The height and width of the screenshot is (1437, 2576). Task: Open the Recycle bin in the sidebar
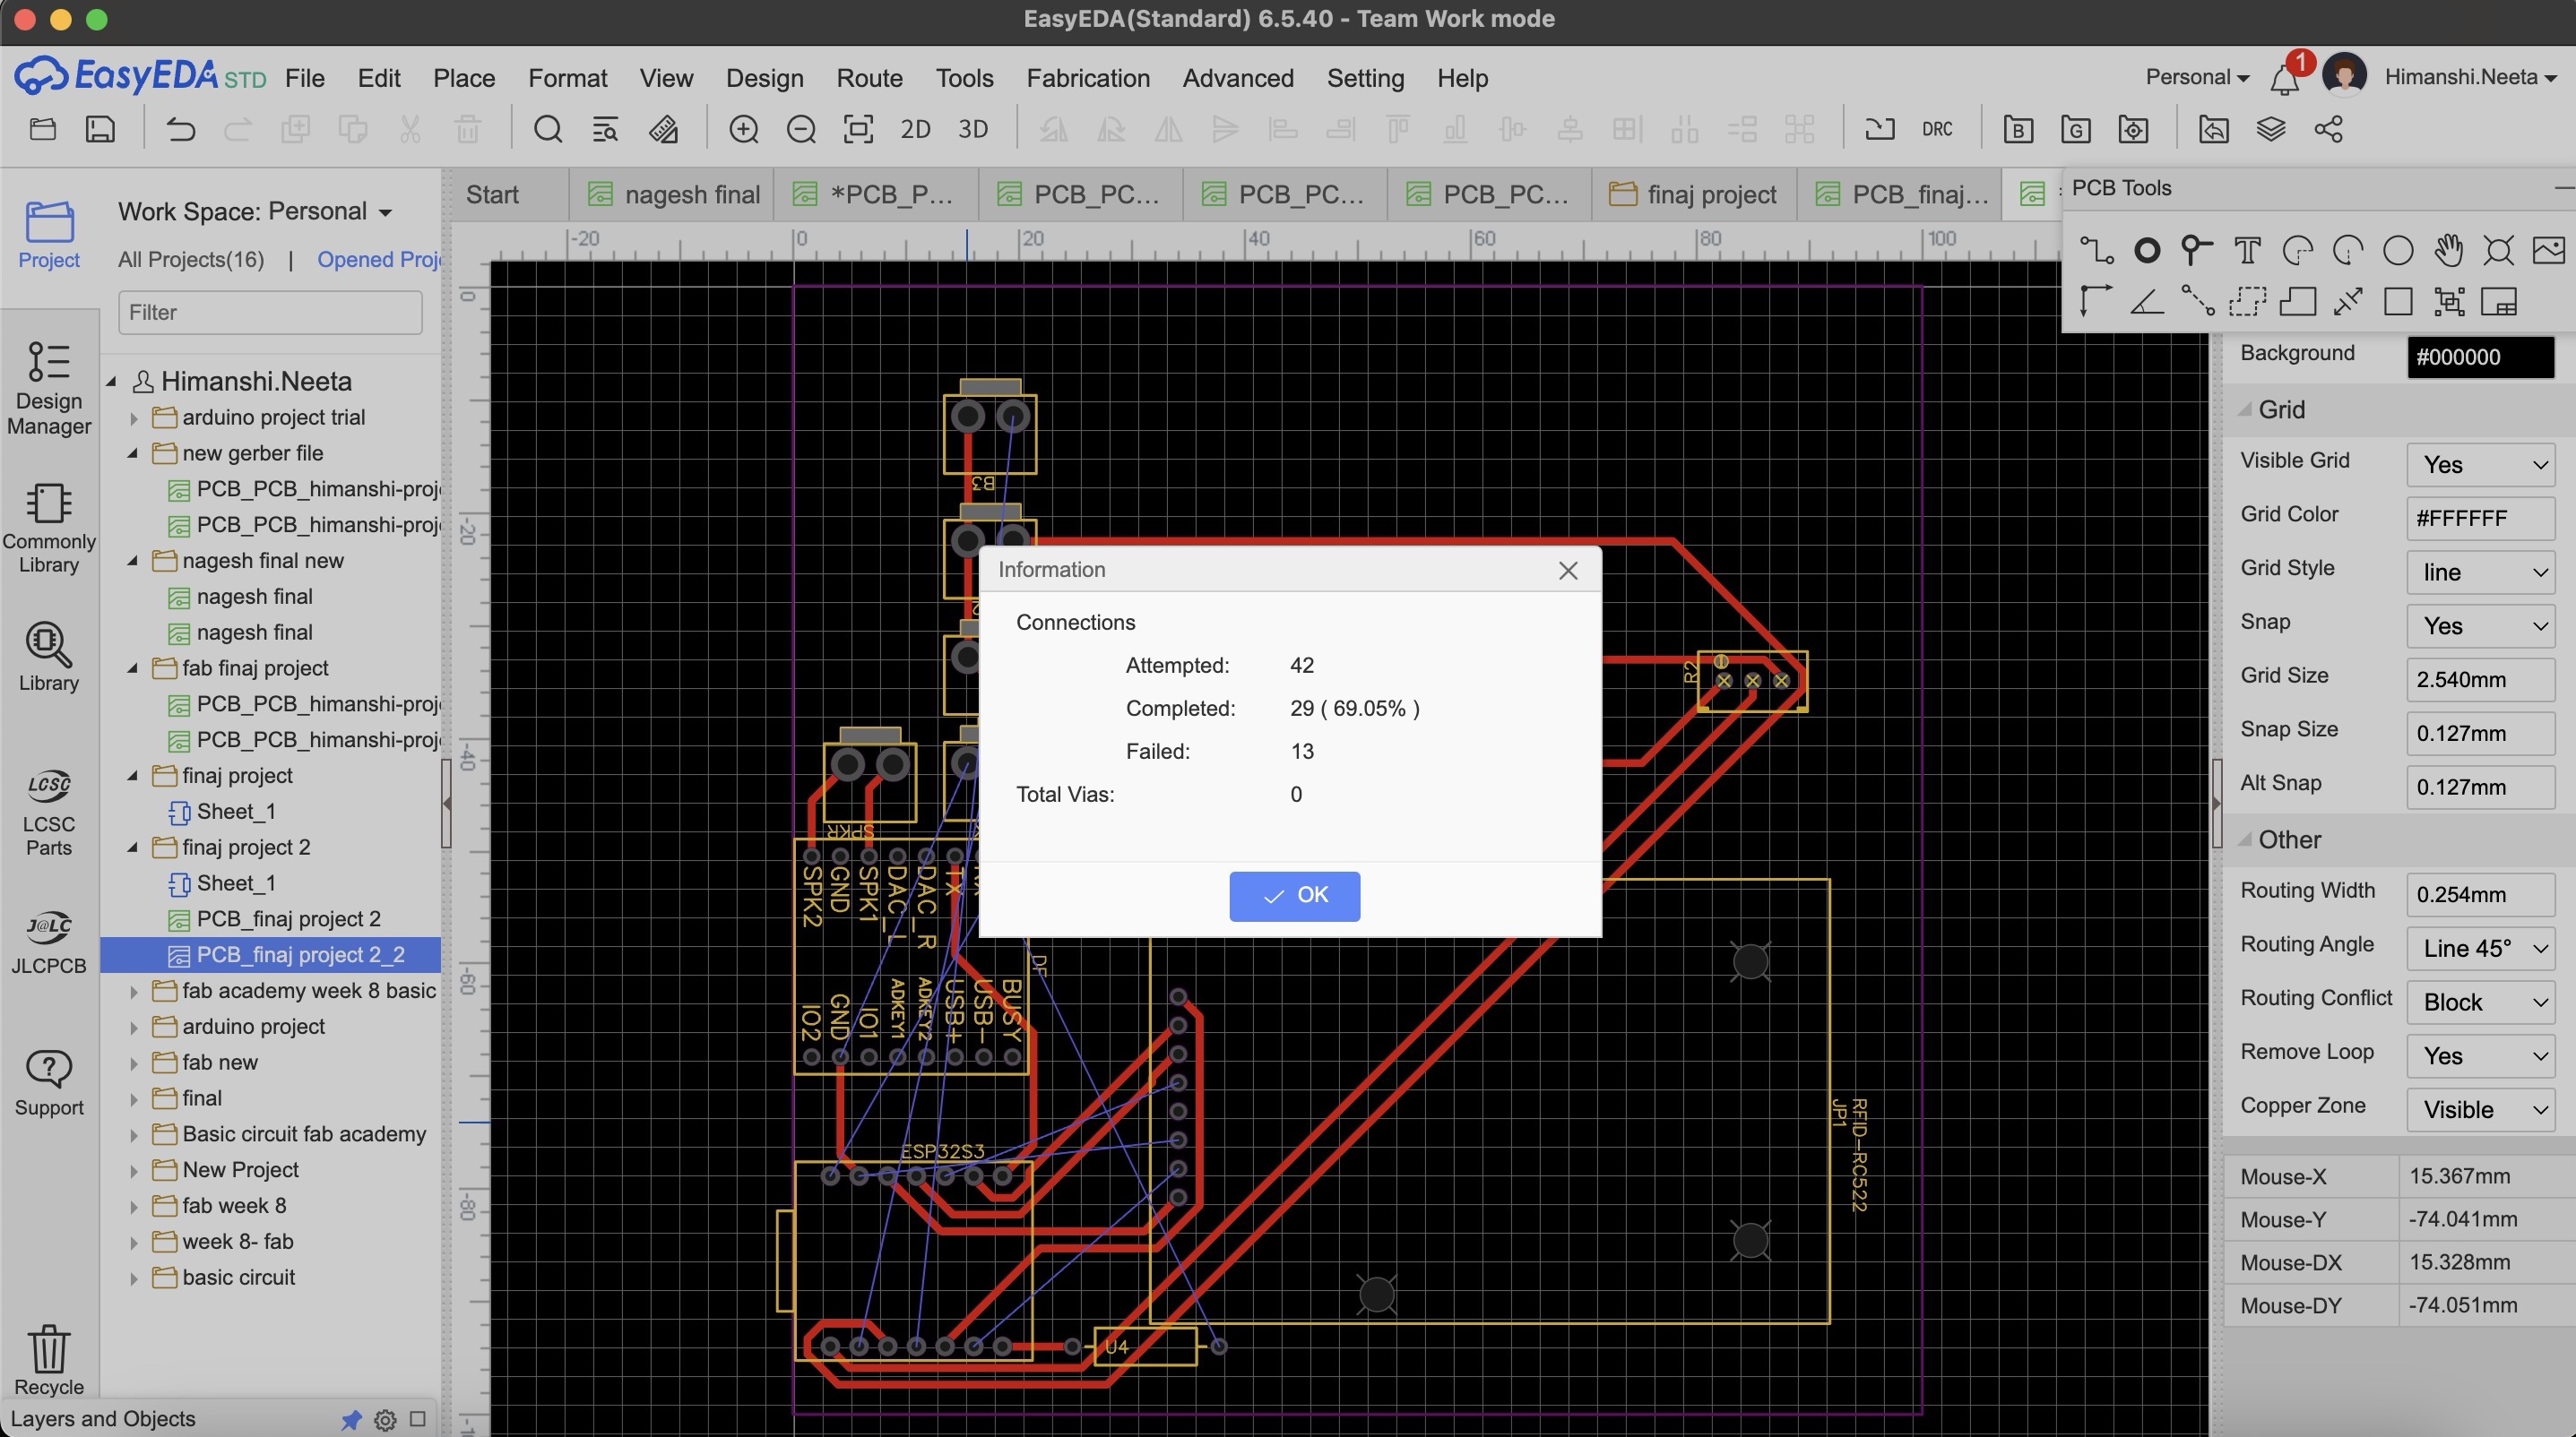pyautogui.click(x=49, y=1360)
